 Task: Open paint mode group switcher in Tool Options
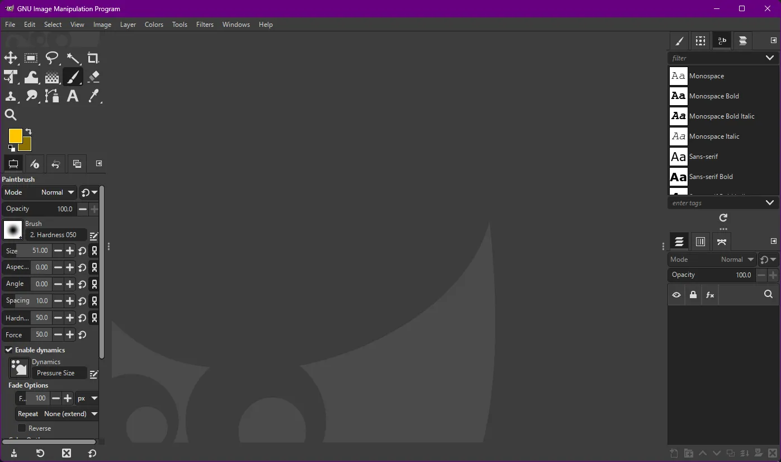pos(89,192)
